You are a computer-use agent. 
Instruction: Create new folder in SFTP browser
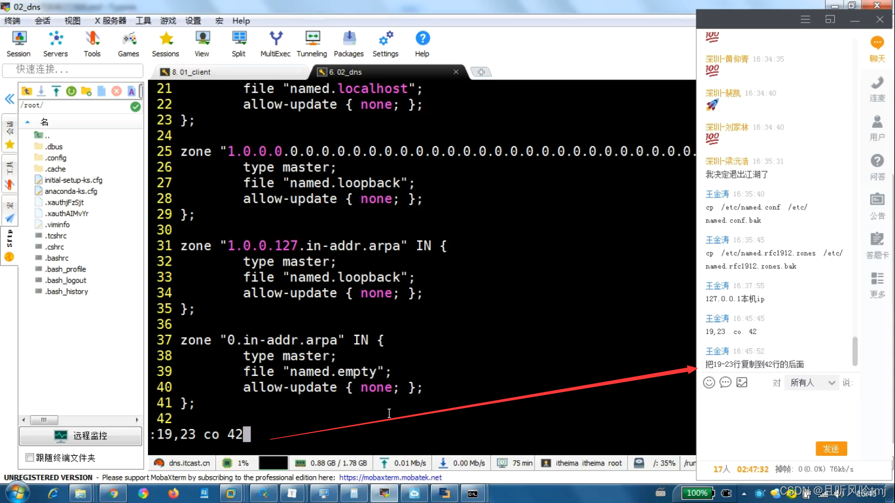pos(87,91)
